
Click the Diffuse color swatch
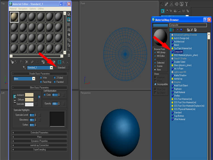click(29, 99)
